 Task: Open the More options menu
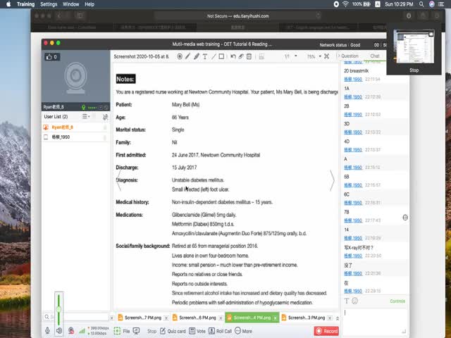click(x=243, y=330)
